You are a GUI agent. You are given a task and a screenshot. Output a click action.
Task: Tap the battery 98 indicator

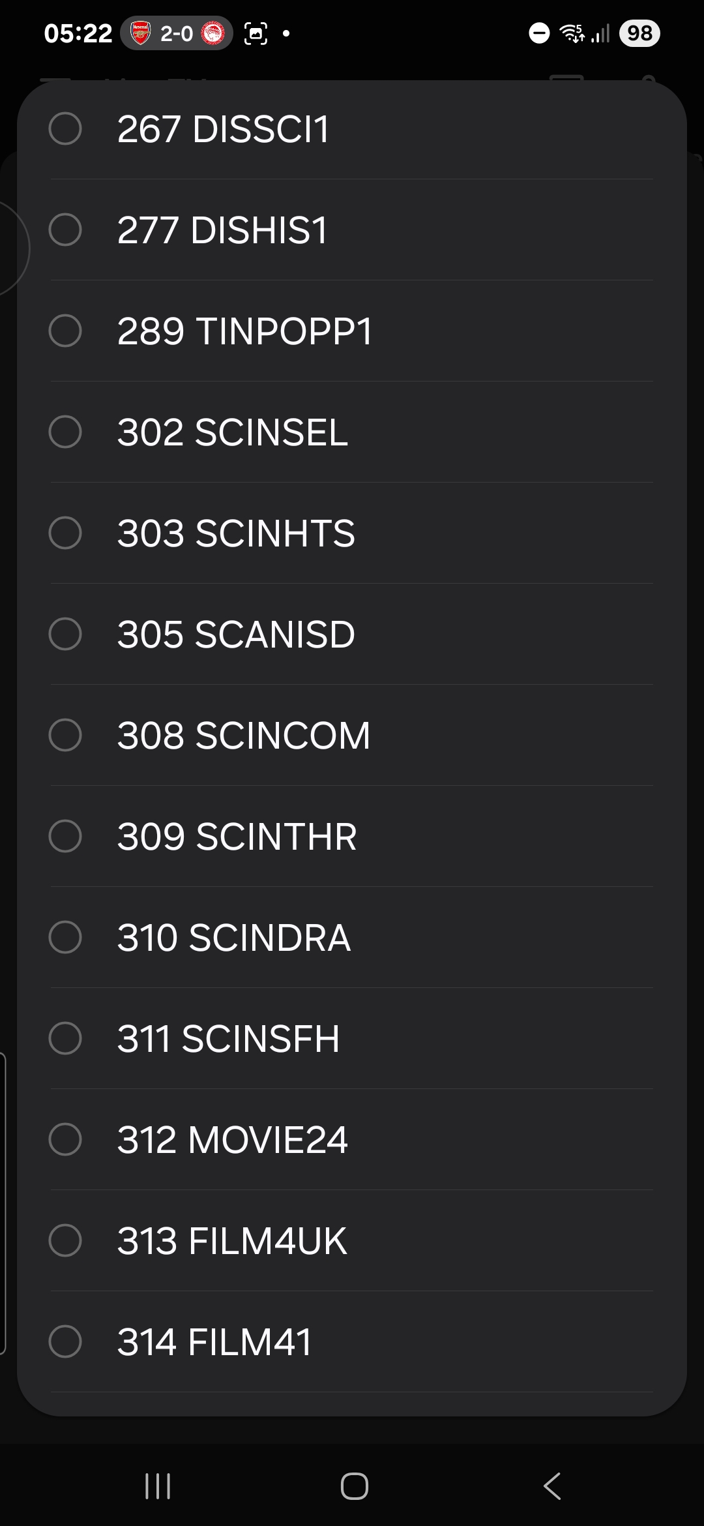point(639,33)
